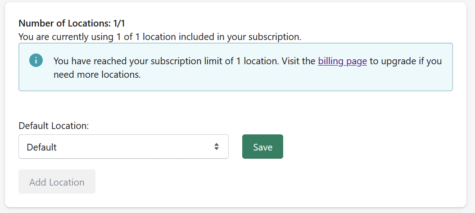The width and height of the screenshot is (475, 213).
Task: Click the 'Visit the' text before the billing link
Action: coord(299,61)
